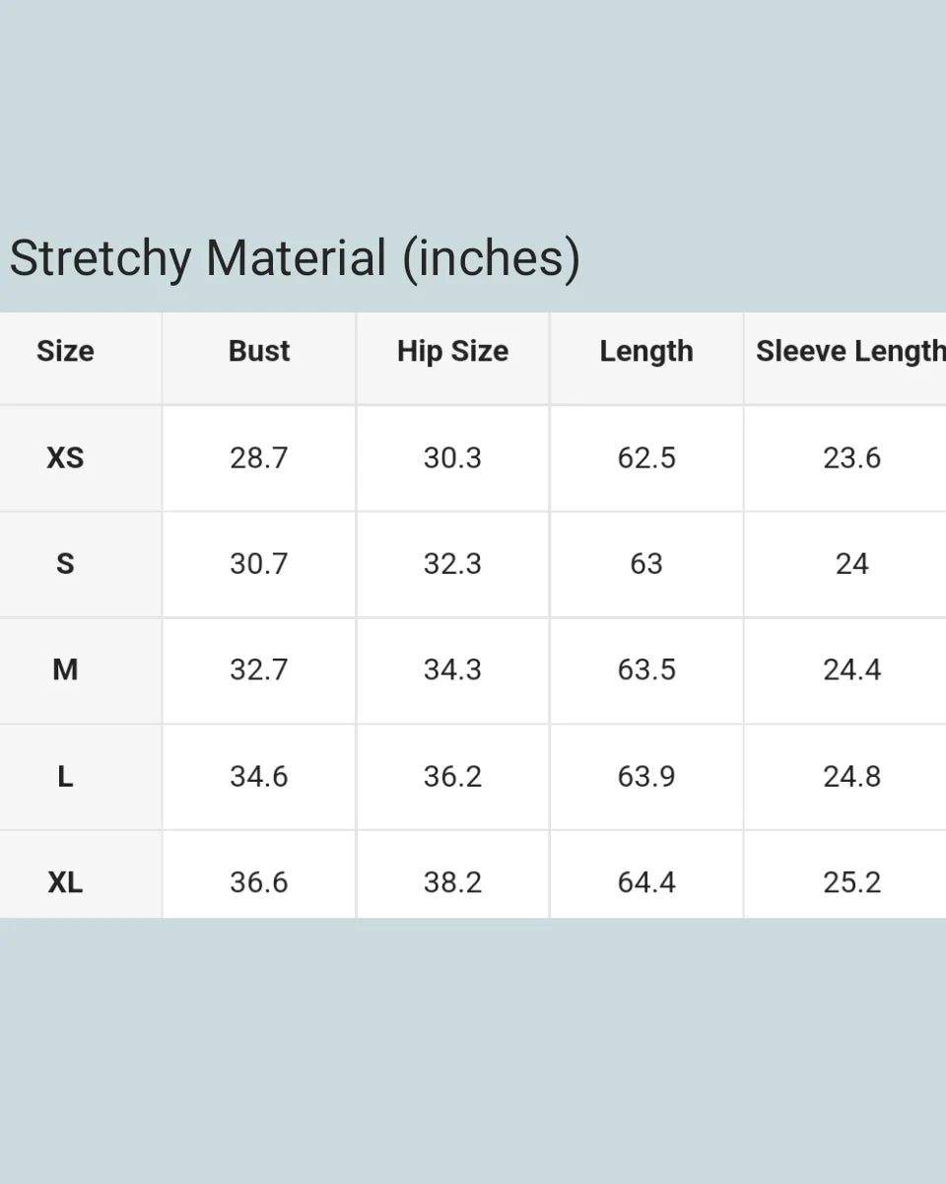Click the 63.5 length cell

point(646,670)
